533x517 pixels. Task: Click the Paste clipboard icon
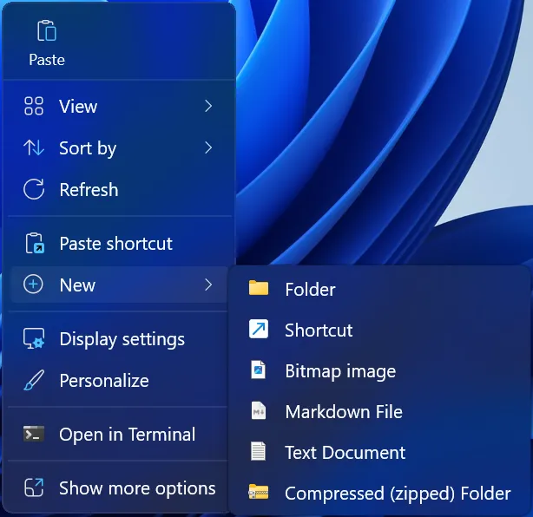tap(46, 32)
